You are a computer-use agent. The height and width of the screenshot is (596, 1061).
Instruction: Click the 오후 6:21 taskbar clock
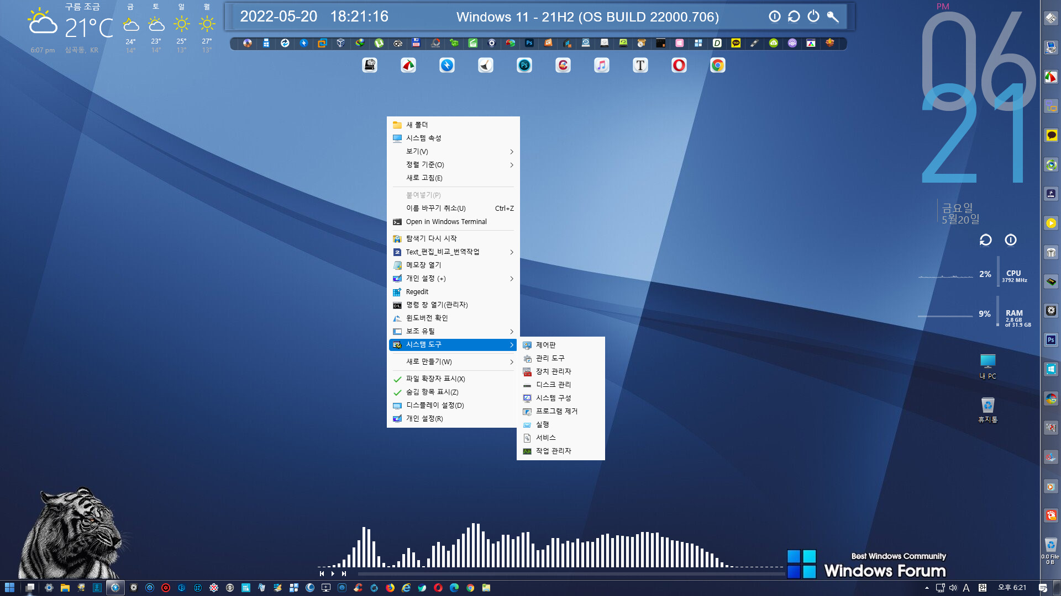[x=1012, y=588]
